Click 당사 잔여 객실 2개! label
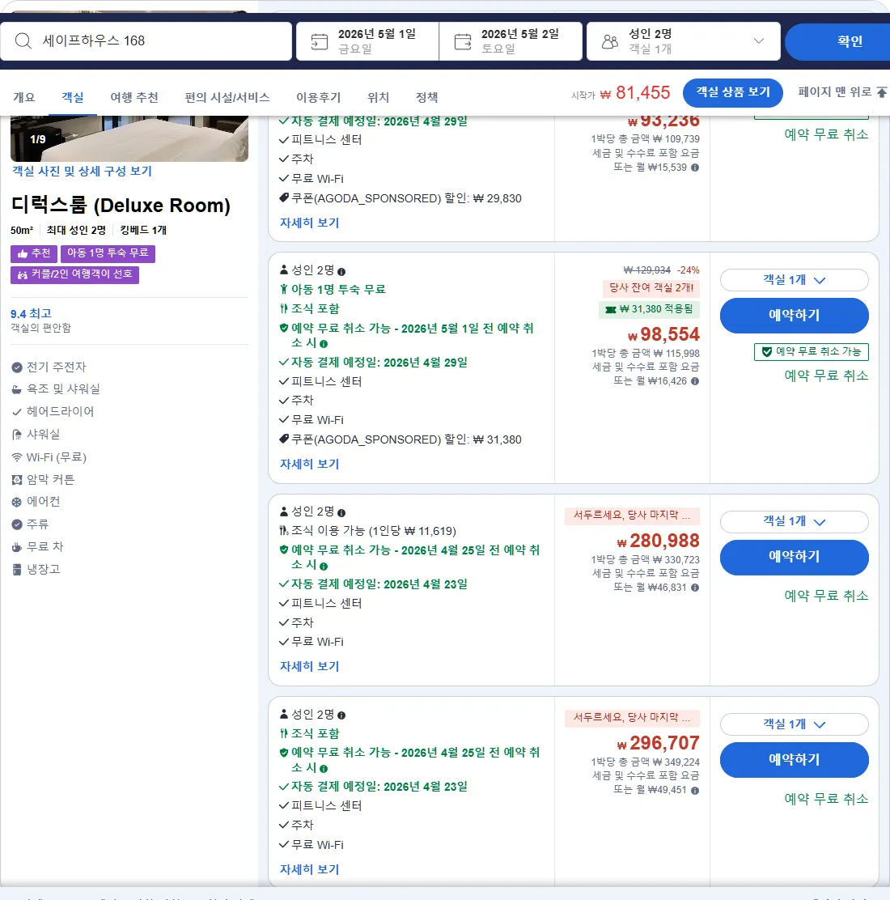Image resolution: width=890 pixels, height=900 pixels. pos(651,288)
